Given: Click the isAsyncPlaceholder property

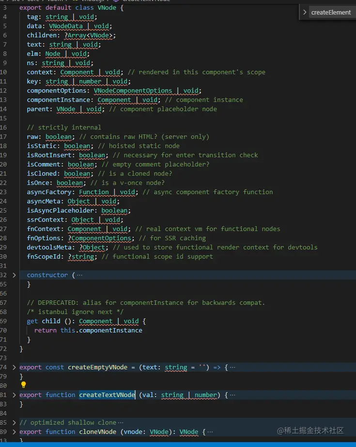Looking at the screenshot, I should pyautogui.click(x=60, y=210).
